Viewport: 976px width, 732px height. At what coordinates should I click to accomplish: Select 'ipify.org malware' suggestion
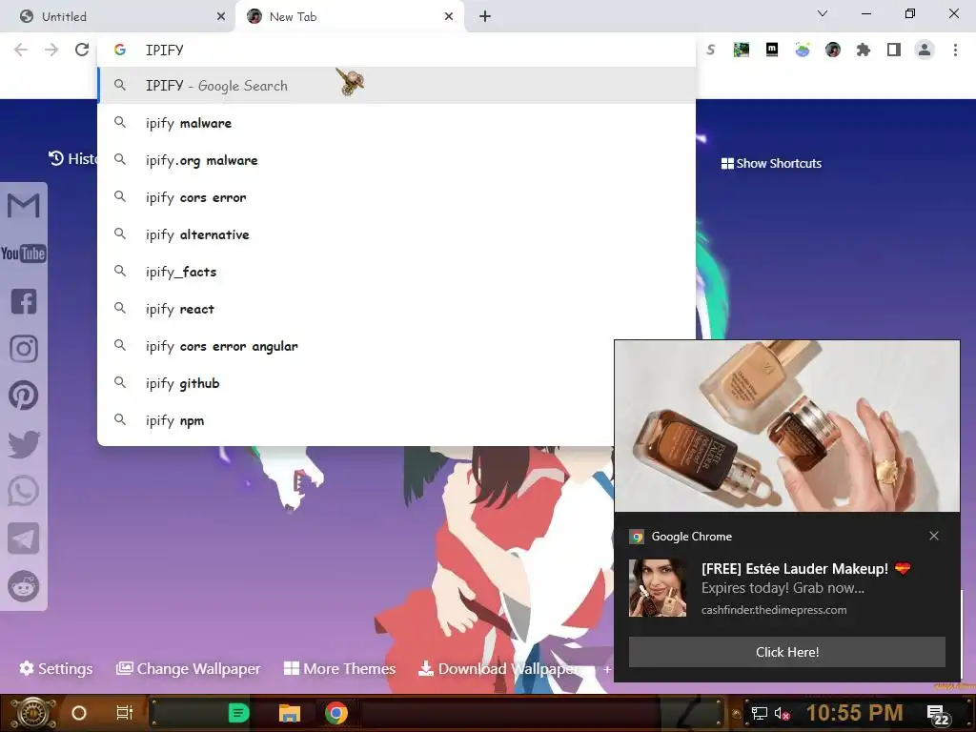point(396,160)
